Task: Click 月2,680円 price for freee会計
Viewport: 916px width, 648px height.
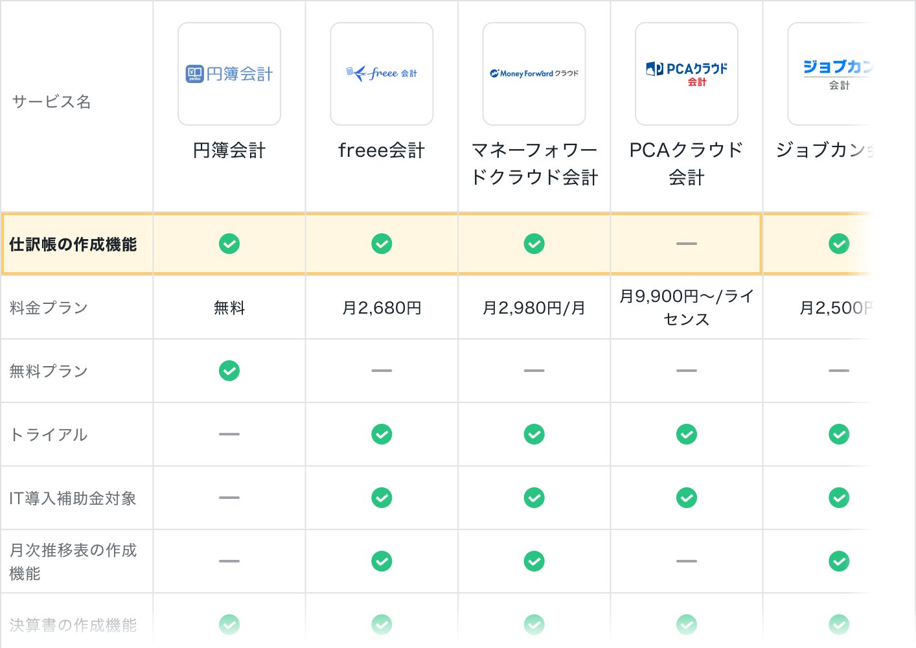Action: (x=382, y=308)
